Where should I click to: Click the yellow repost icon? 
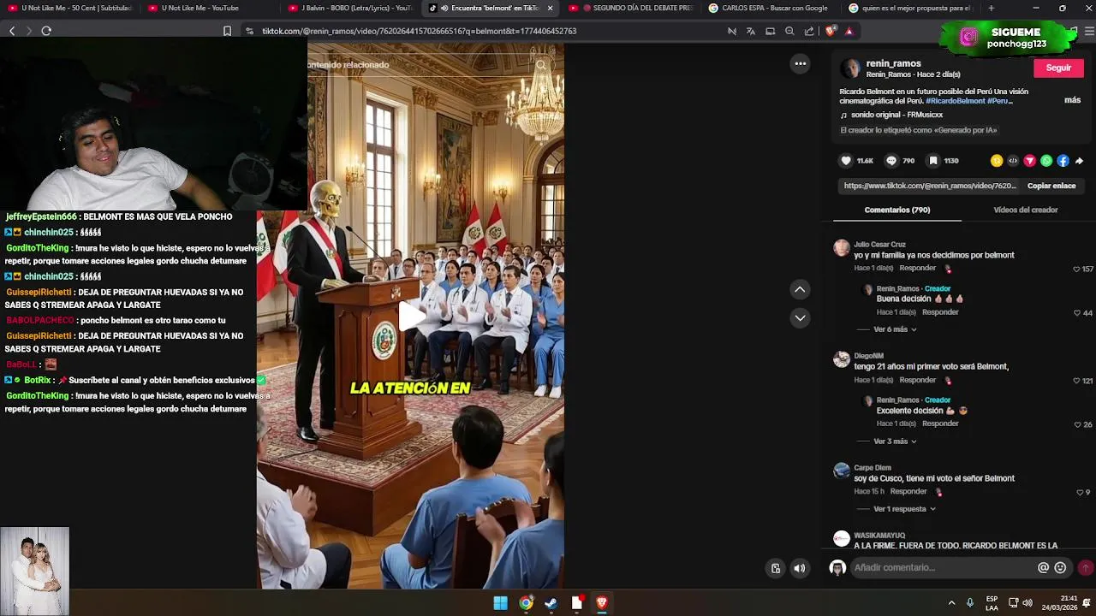997,161
